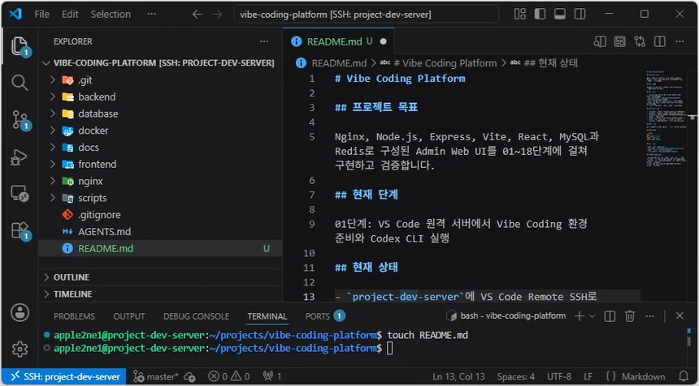The width and height of the screenshot is (699, 386).
Task: Expand the TIMELINE section
Action: pyautogui.click(x=160, y=294)
